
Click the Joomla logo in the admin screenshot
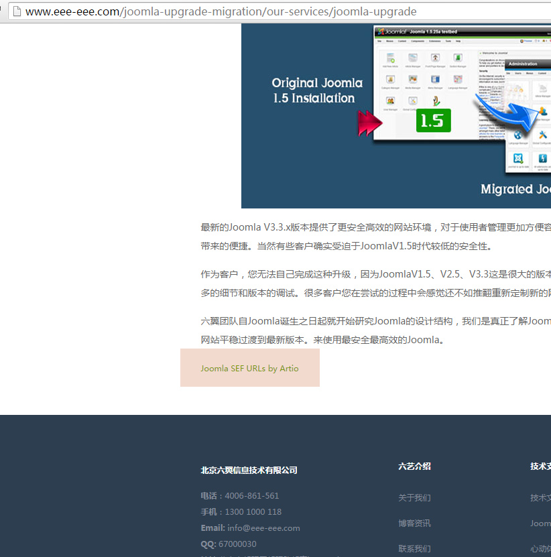(x=382, y=31)
